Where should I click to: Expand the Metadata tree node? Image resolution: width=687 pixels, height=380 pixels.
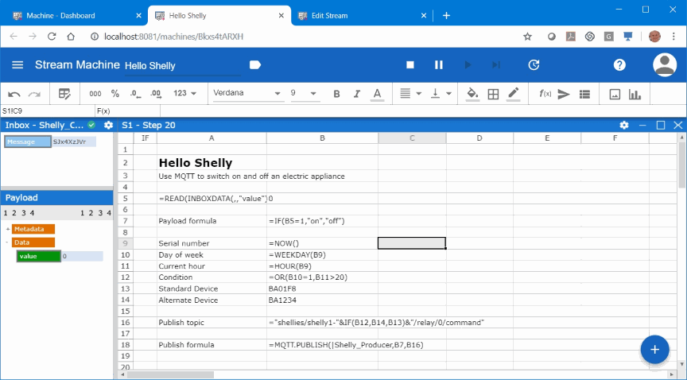[7, 229]
